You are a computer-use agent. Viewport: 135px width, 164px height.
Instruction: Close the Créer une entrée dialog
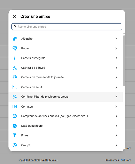(15, 16)
